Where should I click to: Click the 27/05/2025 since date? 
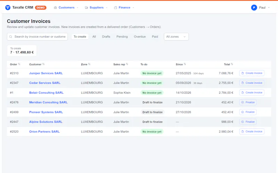coord(183,73)
